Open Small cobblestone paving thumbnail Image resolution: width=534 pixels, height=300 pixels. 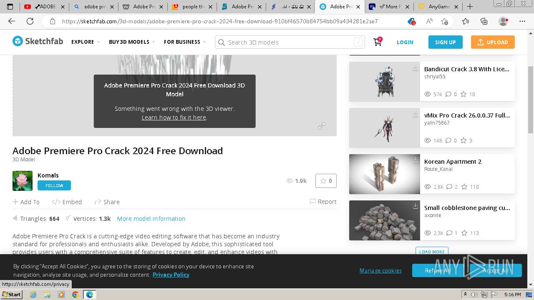[385, 220]
